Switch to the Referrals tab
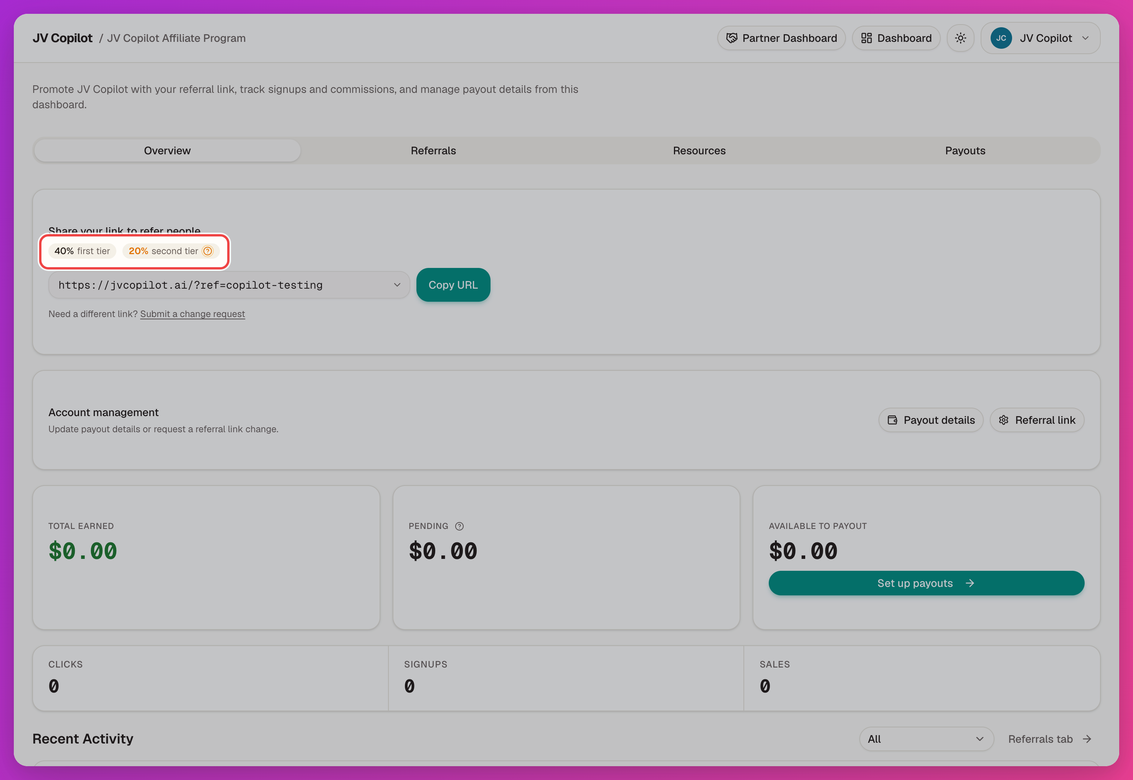This screenshot has width=1133, height=780. pyautogui.click(x=433, y=150)
